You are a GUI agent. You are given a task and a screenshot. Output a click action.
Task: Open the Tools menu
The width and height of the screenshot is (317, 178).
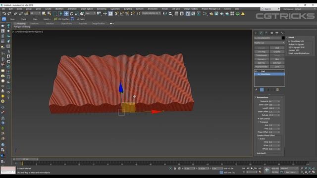tap(19, 9)
